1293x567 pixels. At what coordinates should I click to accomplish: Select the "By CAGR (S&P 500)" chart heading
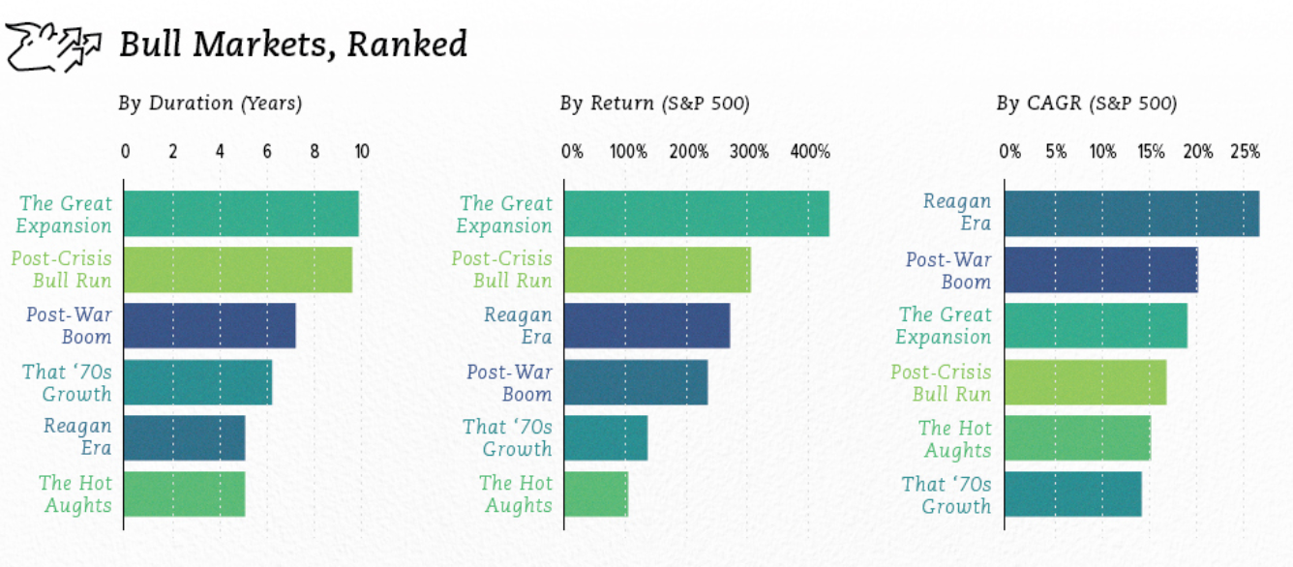click(x=1087, y=103)
